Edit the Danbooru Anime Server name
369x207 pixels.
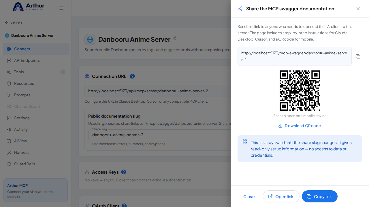174,38
